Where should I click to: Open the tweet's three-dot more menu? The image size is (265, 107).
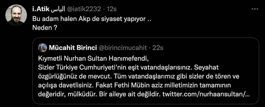coord(255,9)
